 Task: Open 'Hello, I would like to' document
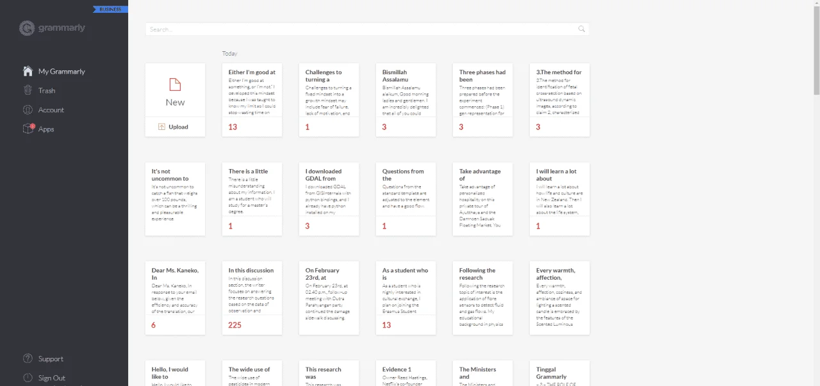coord(175,373)
